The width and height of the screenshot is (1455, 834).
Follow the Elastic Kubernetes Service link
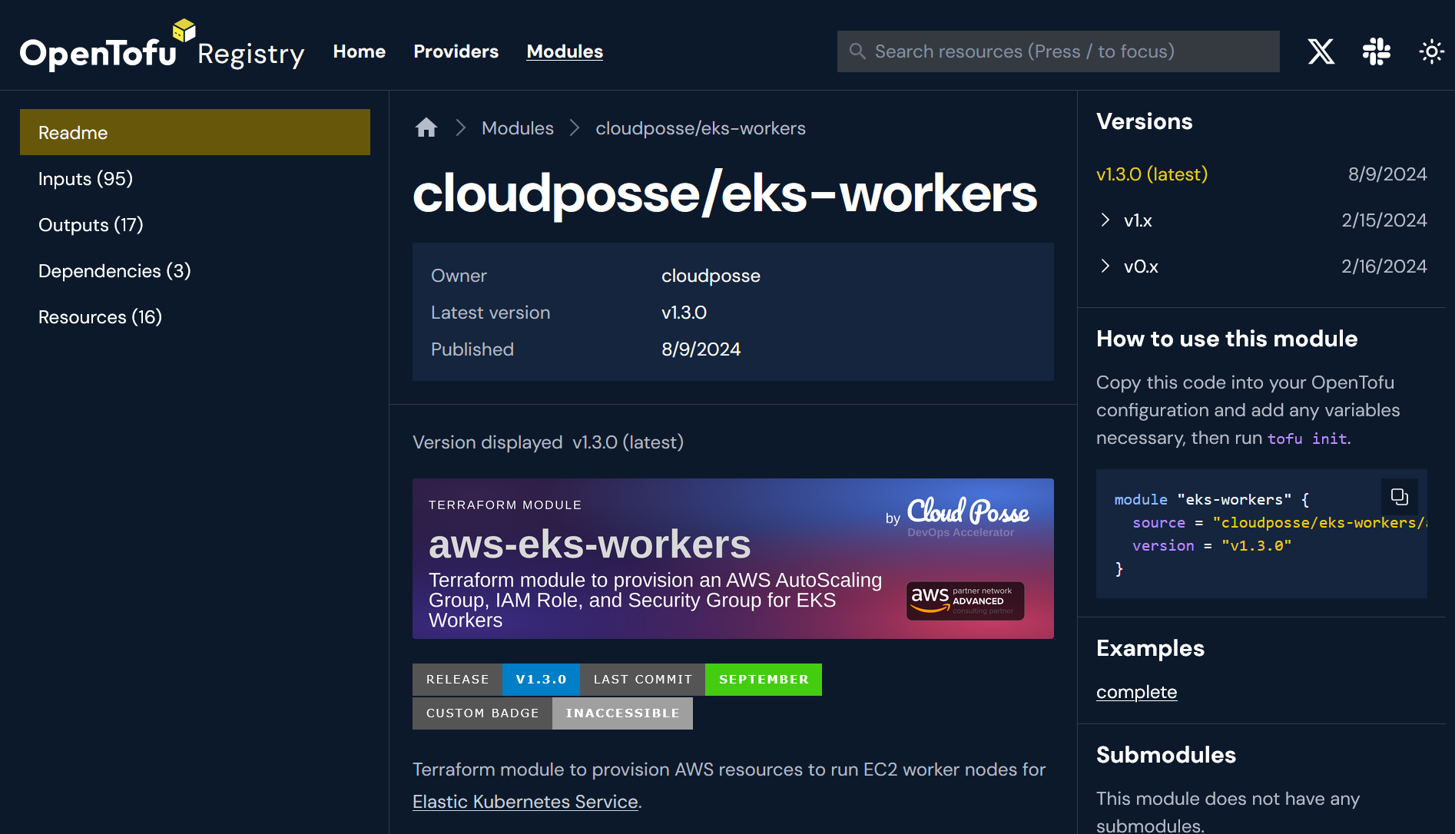point(525,802)
